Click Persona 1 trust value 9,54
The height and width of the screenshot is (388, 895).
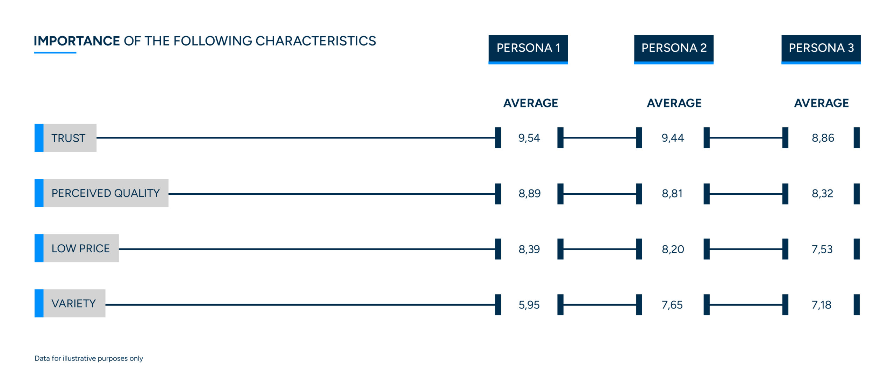pos(529,138)
